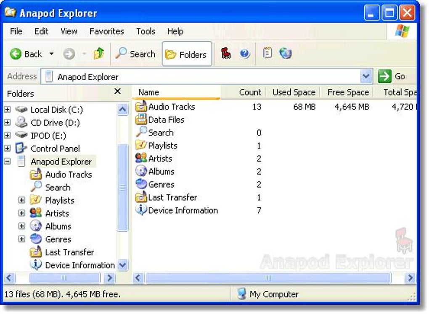Click the red chair Anapod toolbar icon
The height and width of the screenshot is (314, 429).
coord(226,53)
